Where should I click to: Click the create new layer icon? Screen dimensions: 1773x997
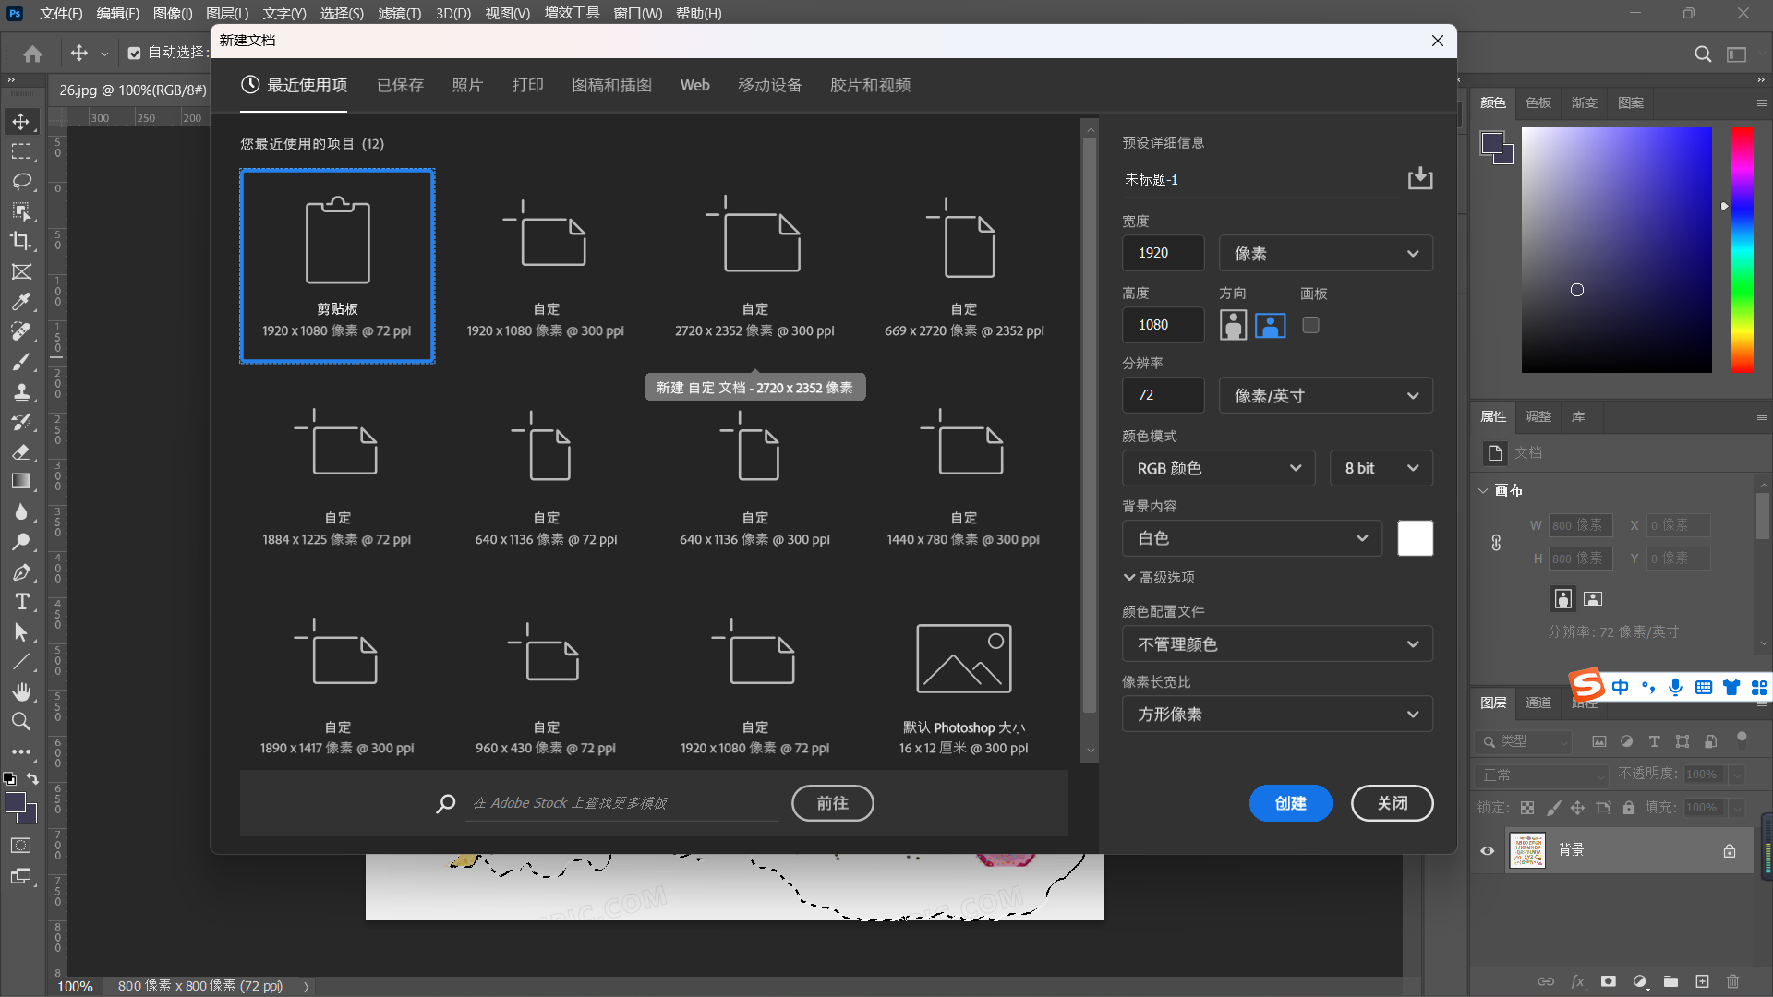point(1702,981)
